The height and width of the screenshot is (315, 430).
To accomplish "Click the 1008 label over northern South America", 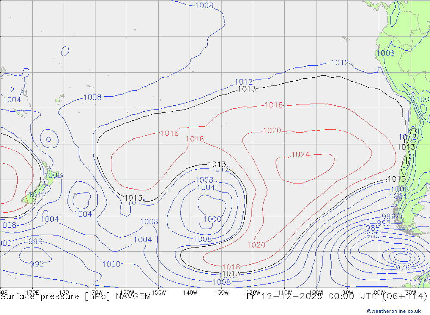I will pos(386,53).
